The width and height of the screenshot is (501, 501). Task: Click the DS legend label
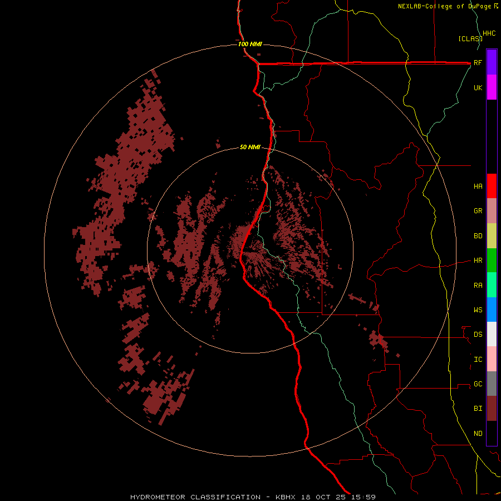pyautogui.click(x=478, y=335)
